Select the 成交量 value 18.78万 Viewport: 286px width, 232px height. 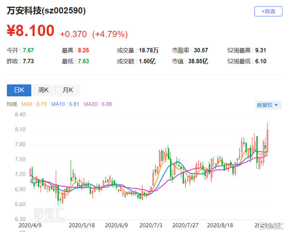(x=149, y=51)
